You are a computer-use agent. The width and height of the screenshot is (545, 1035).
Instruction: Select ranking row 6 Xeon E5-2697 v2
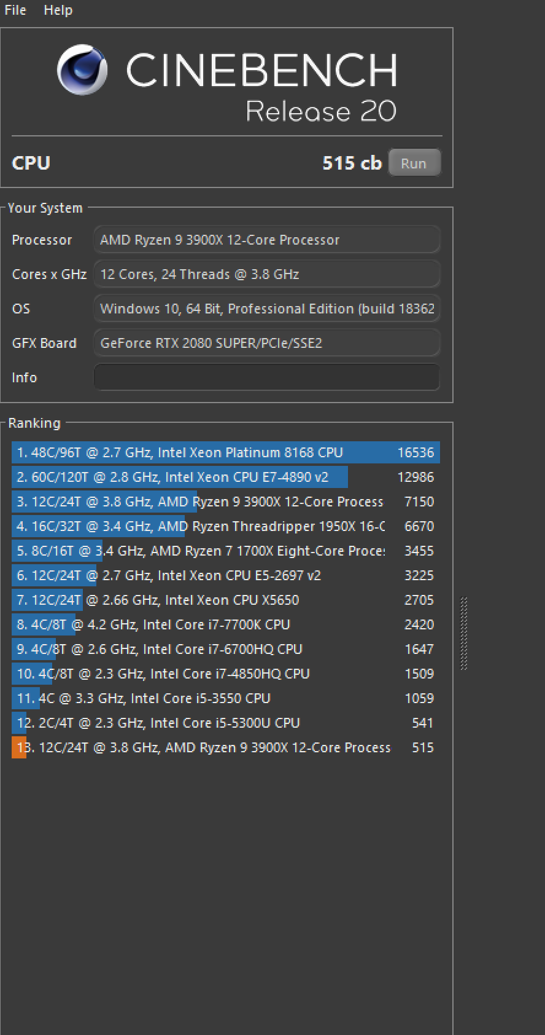(x=226, y=575)
